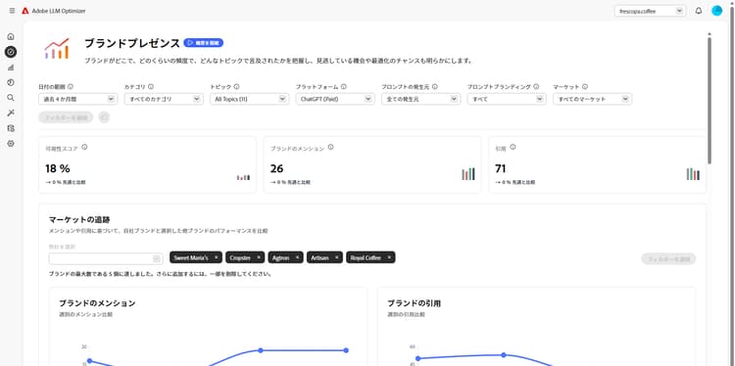735x366 pixels.
Task: Open the すべてのカテゴリ dropdown
Action: [x=164, y=99]
